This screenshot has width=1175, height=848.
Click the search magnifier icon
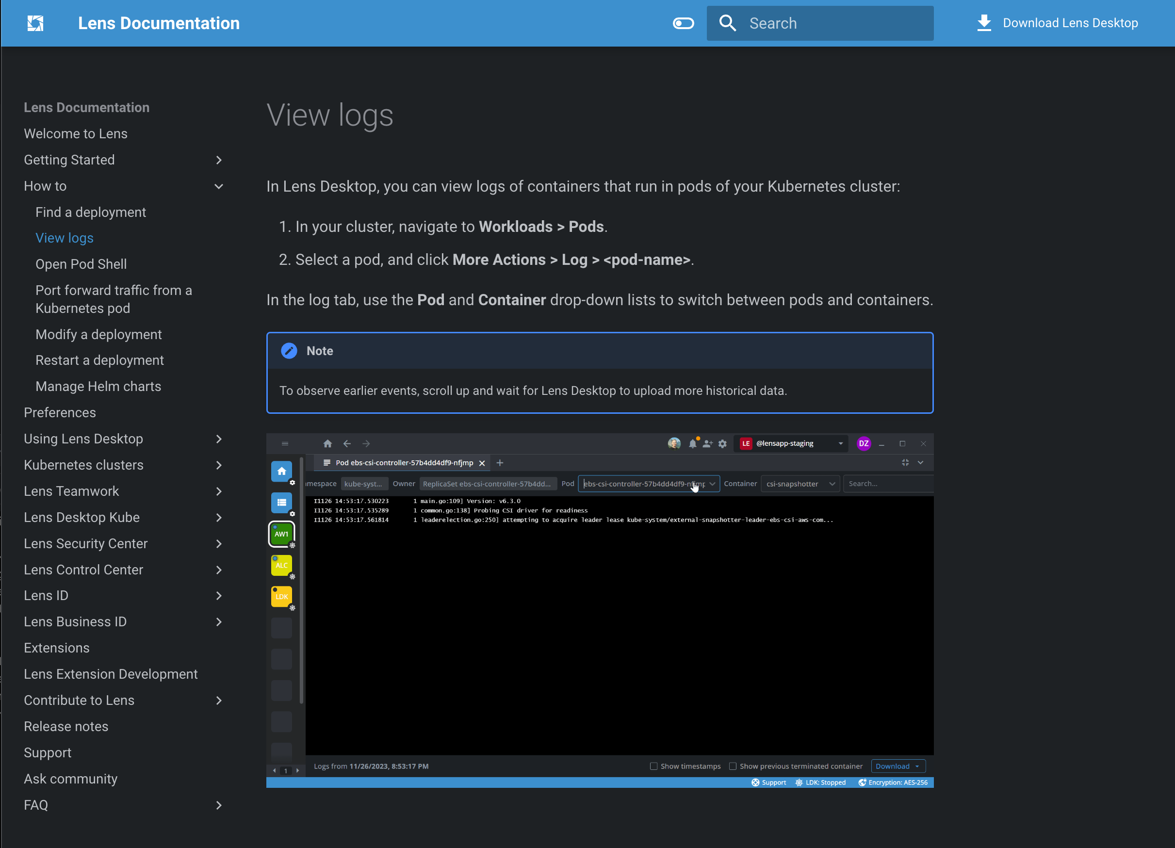[727, 23]
